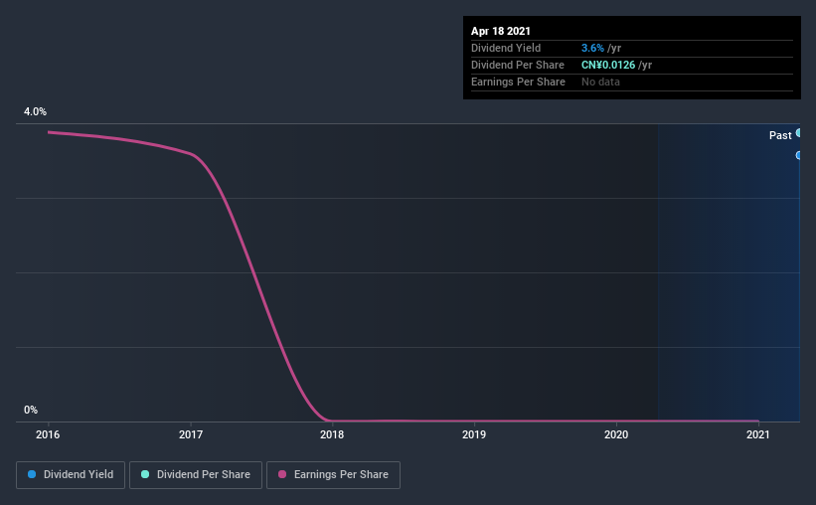Click the 3.6% dividend yield tooltip value
Screen dimensions: 816x505
(x=592, y=48)
